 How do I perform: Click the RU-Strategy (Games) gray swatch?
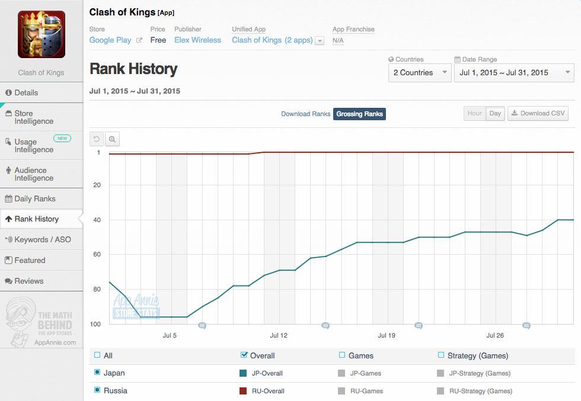(440, 390)
